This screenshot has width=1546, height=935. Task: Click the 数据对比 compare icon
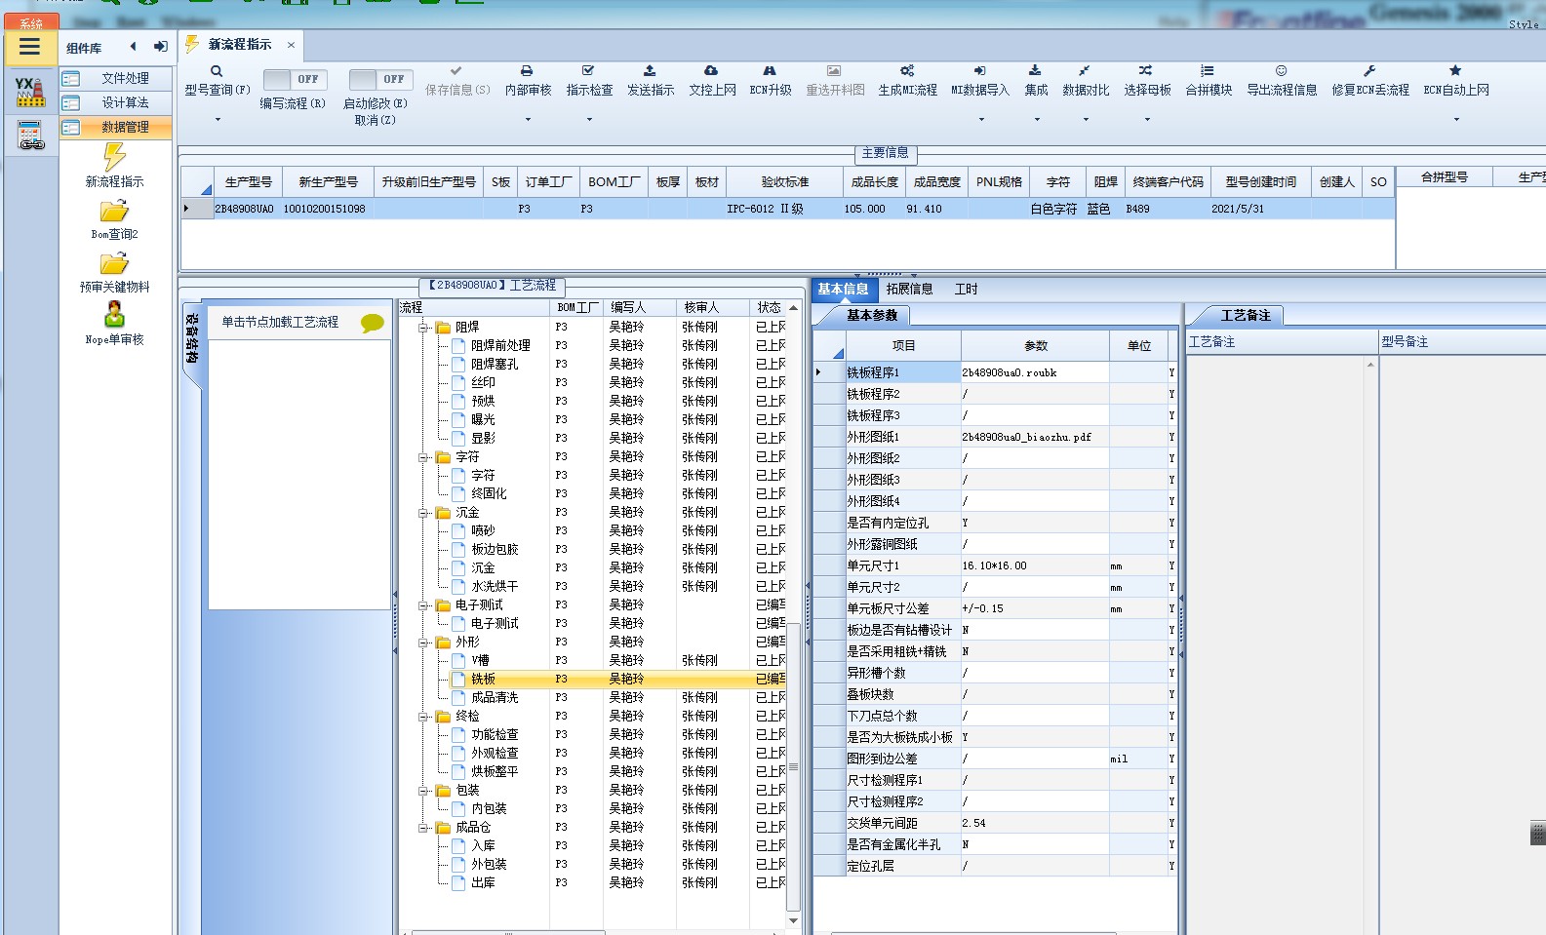pos(1085,71)
